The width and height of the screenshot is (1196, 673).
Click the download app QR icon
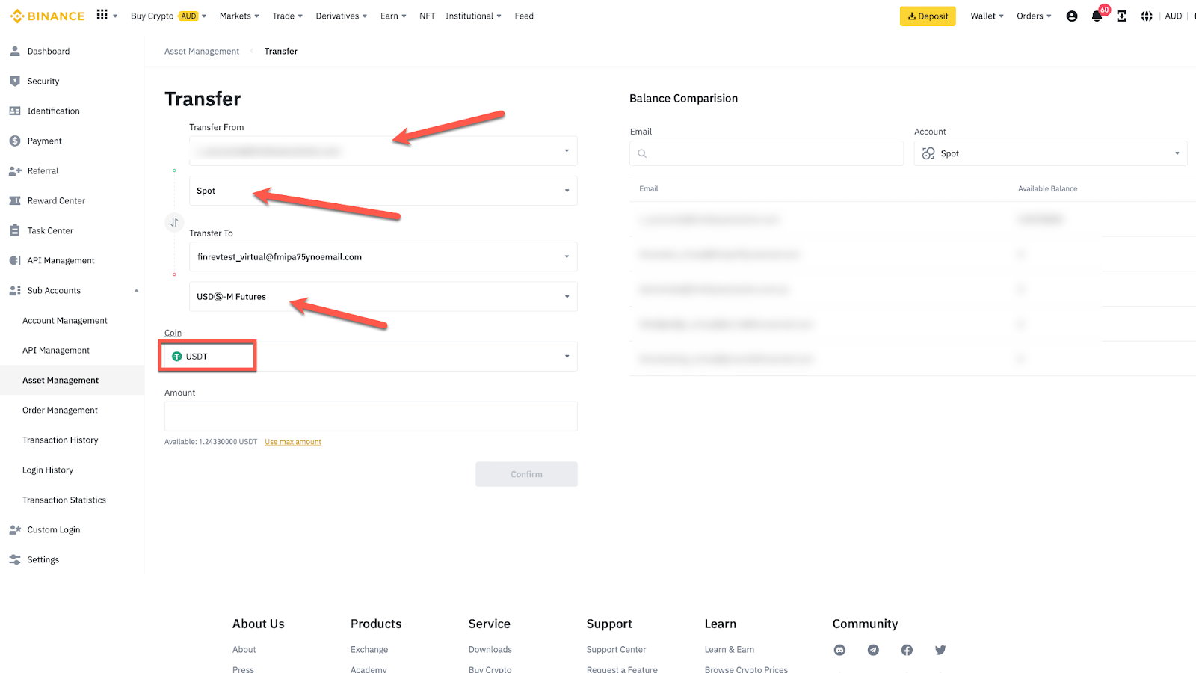pos(1121,16)
